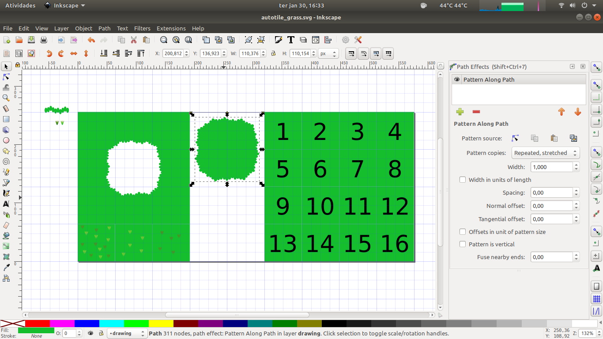Flip selection horizontally
This screenshot has width=603, height=339.
point(74,53)
